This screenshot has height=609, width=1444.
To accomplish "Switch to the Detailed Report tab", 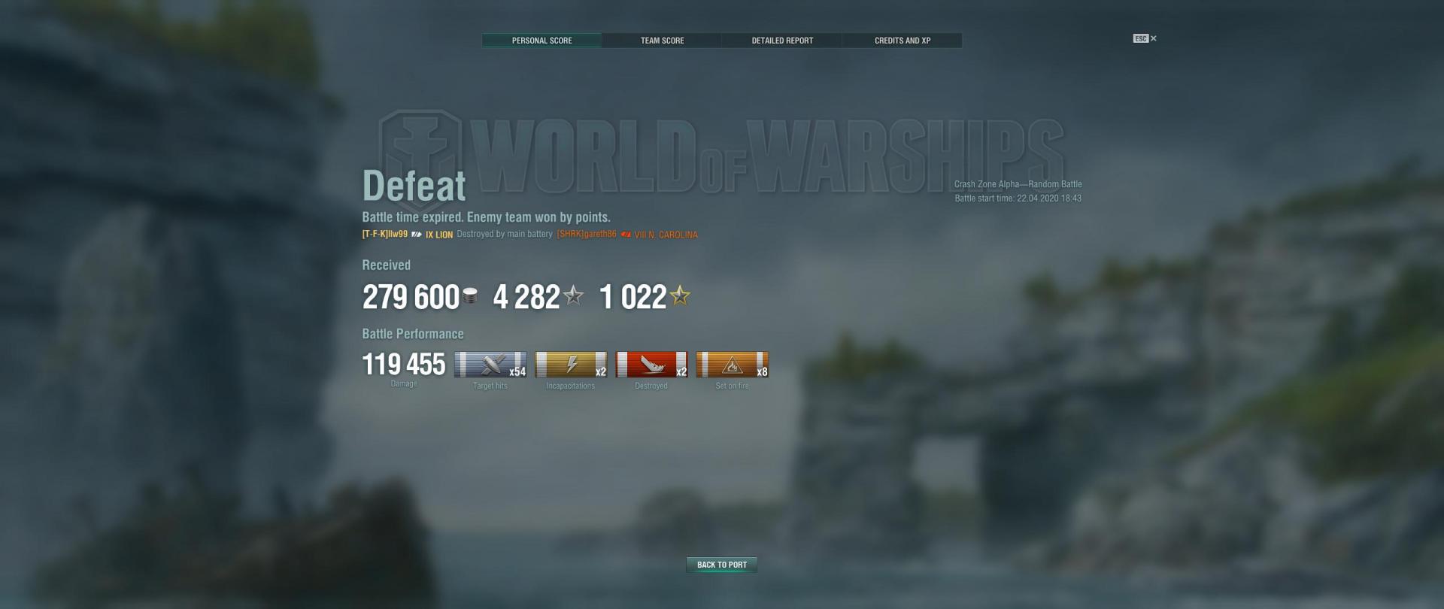I will (x=782, y=41).
